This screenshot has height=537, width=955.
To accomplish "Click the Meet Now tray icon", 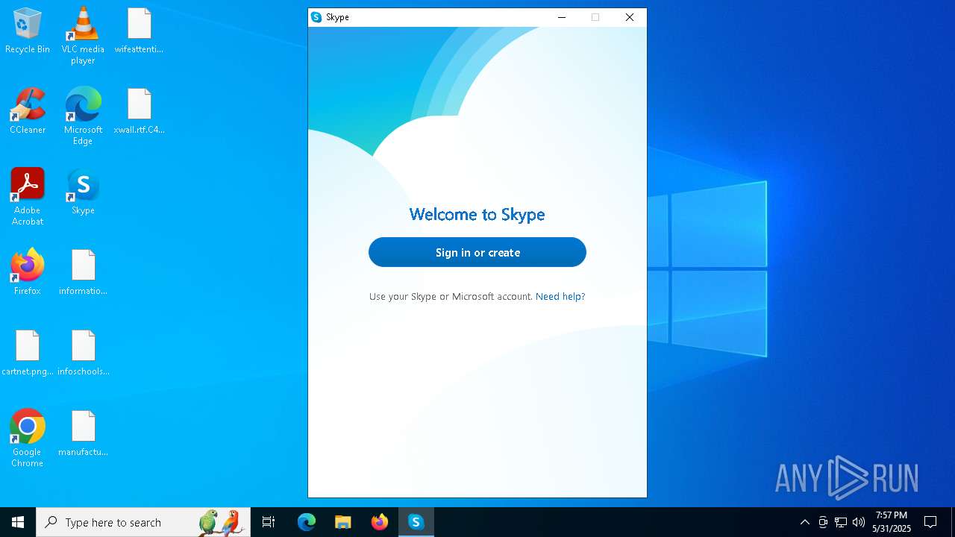I will 823,522.
